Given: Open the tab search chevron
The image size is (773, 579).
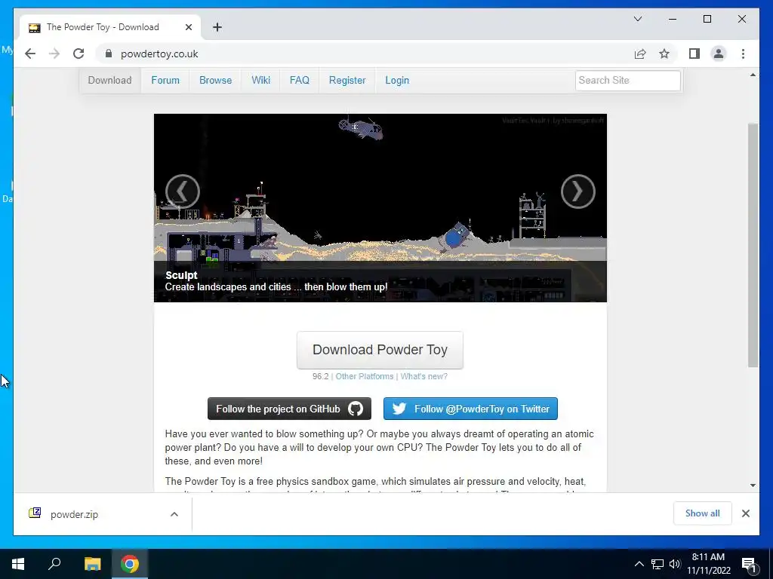Looking at the screenshot, I should pyautogui.click(x=638, y=19).
